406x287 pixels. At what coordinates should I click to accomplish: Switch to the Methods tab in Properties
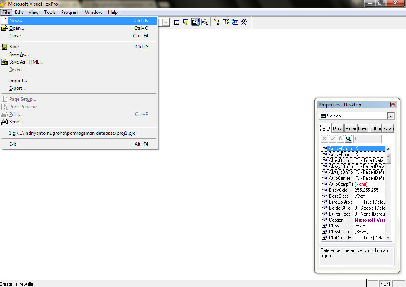(x=350, y=129)
